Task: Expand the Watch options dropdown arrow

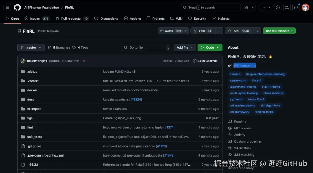Action: click(186, 31)
